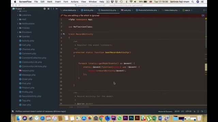Image resolution: width=218 pixels, height=122 pixels.
Task: Open uTorrent from the dock
Action: [149, 118]
